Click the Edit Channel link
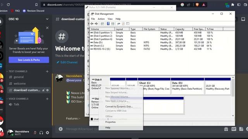 tap(67, 62)
